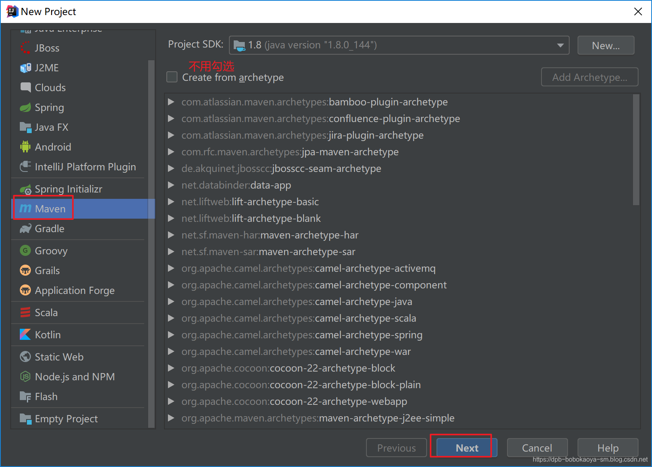Select the Empty Project icon

click(x=25, y=419)
